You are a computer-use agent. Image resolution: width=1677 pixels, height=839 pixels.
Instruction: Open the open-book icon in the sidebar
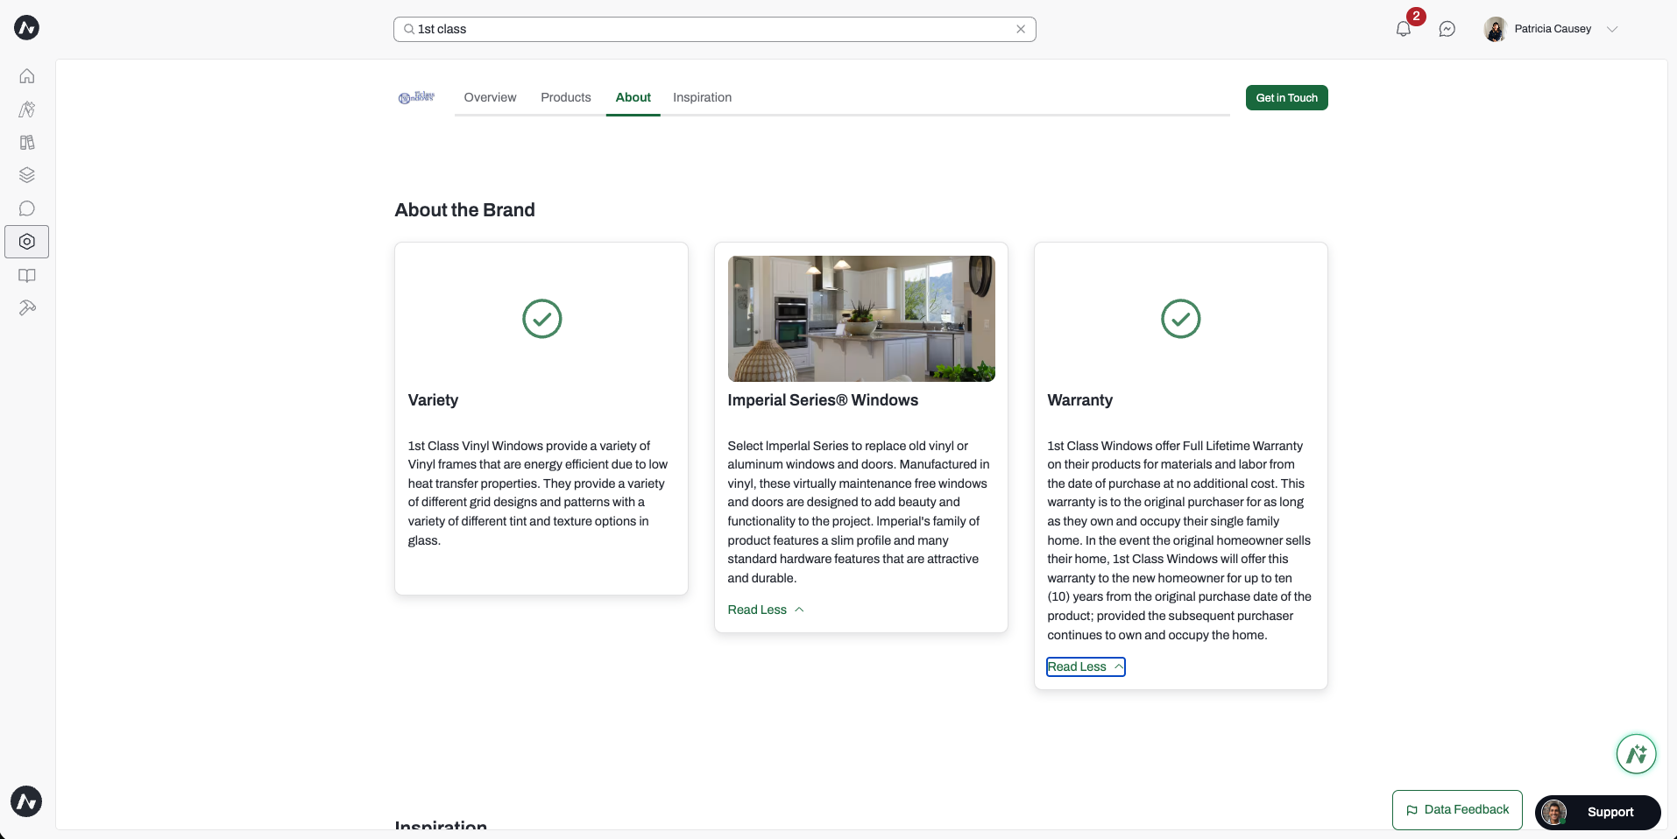coord(27,276)
